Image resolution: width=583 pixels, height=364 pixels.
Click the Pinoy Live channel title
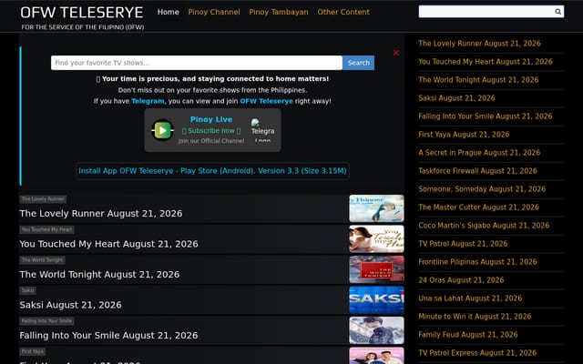(x=211, y=119)
